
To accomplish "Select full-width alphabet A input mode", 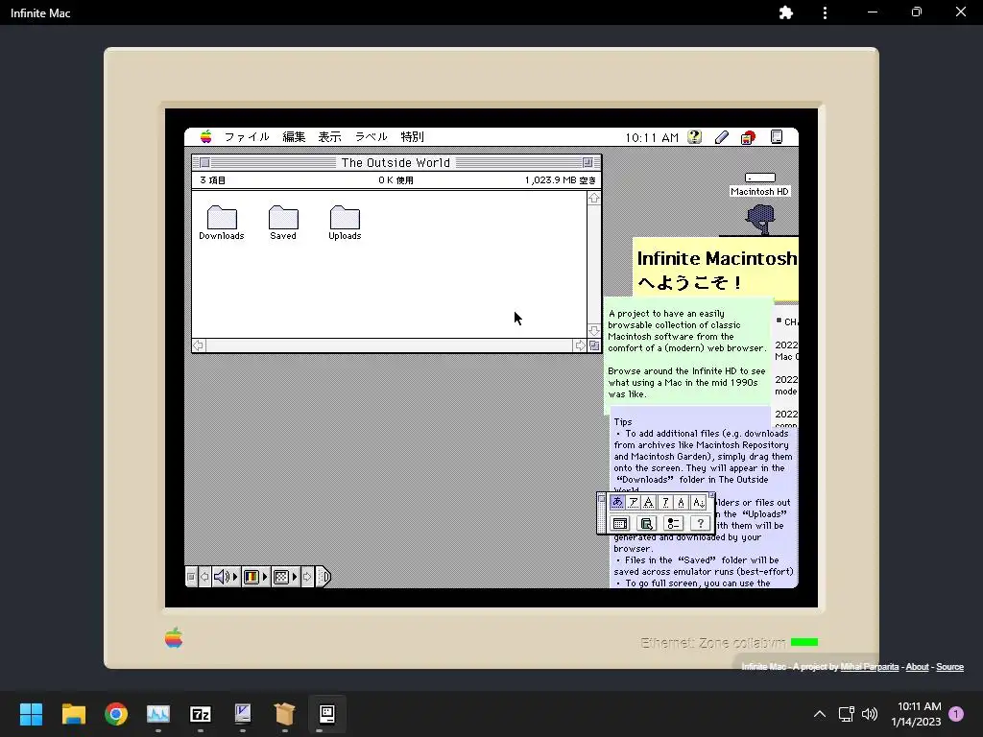I will [649, 502].
